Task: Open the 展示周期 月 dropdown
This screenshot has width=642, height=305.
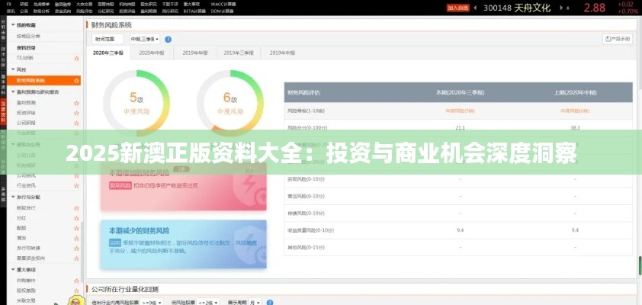Action: [x=258, y=302]
